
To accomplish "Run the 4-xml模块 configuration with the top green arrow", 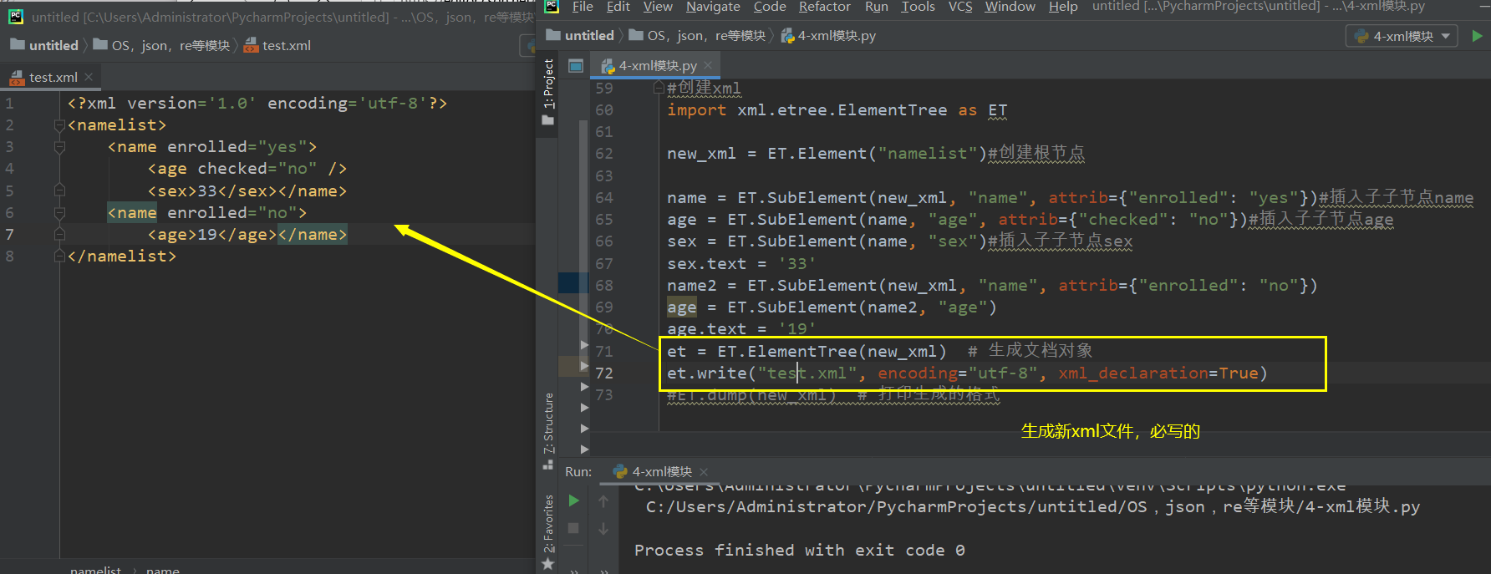I will (1477, 36).
